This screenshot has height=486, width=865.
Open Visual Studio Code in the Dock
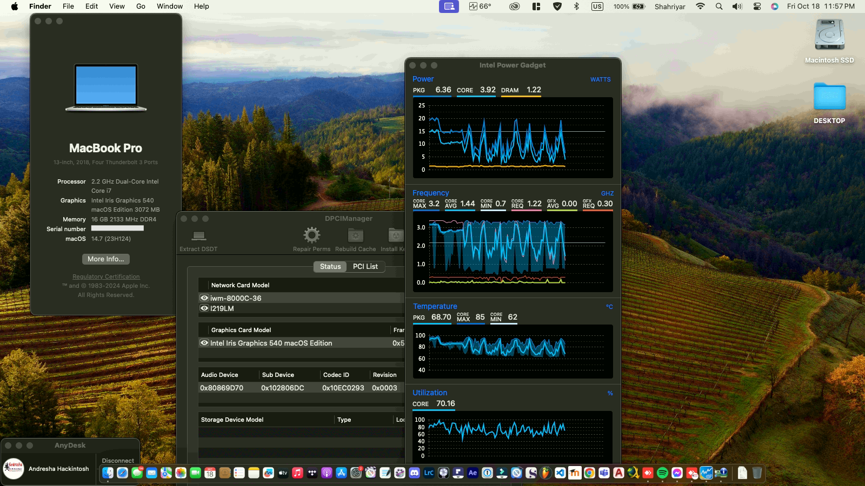point(560,473)
